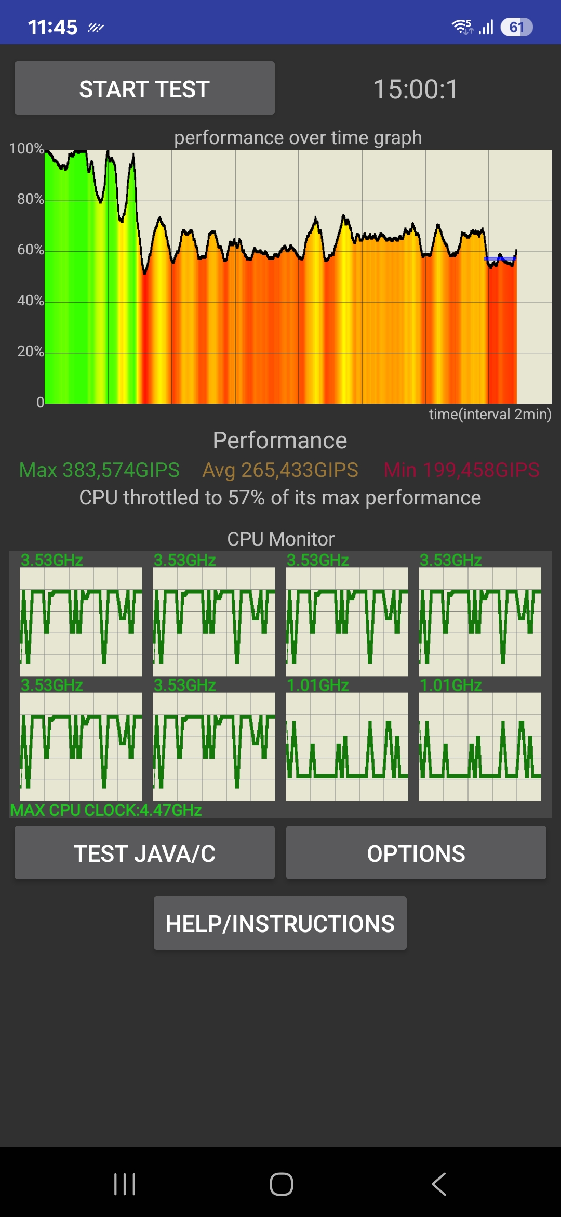
Task: Open recent apps navigation icon
Action: point(125,1184)
